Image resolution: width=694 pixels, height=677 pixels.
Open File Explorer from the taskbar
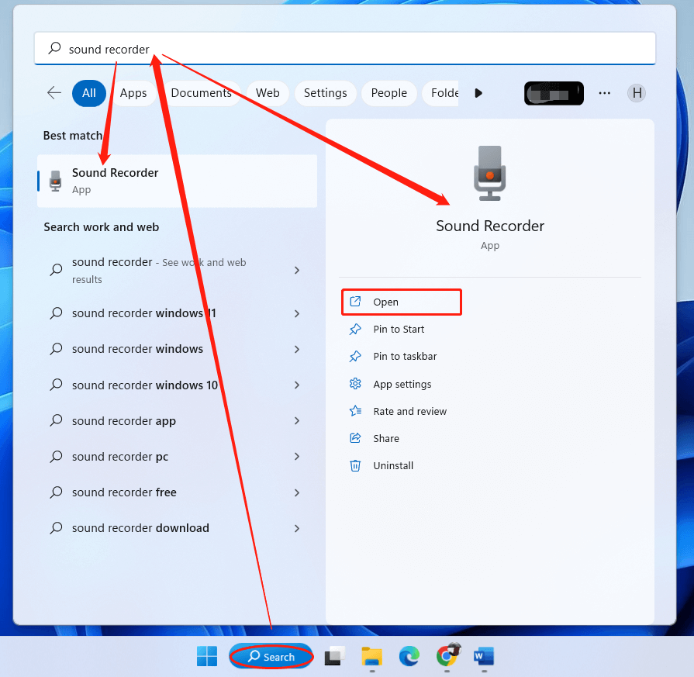tap(371, 656)
